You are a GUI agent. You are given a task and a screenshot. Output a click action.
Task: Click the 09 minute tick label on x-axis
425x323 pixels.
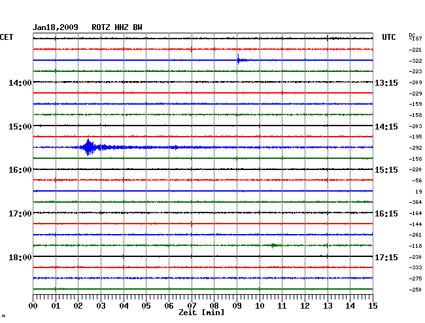click(x=237, y=306)
